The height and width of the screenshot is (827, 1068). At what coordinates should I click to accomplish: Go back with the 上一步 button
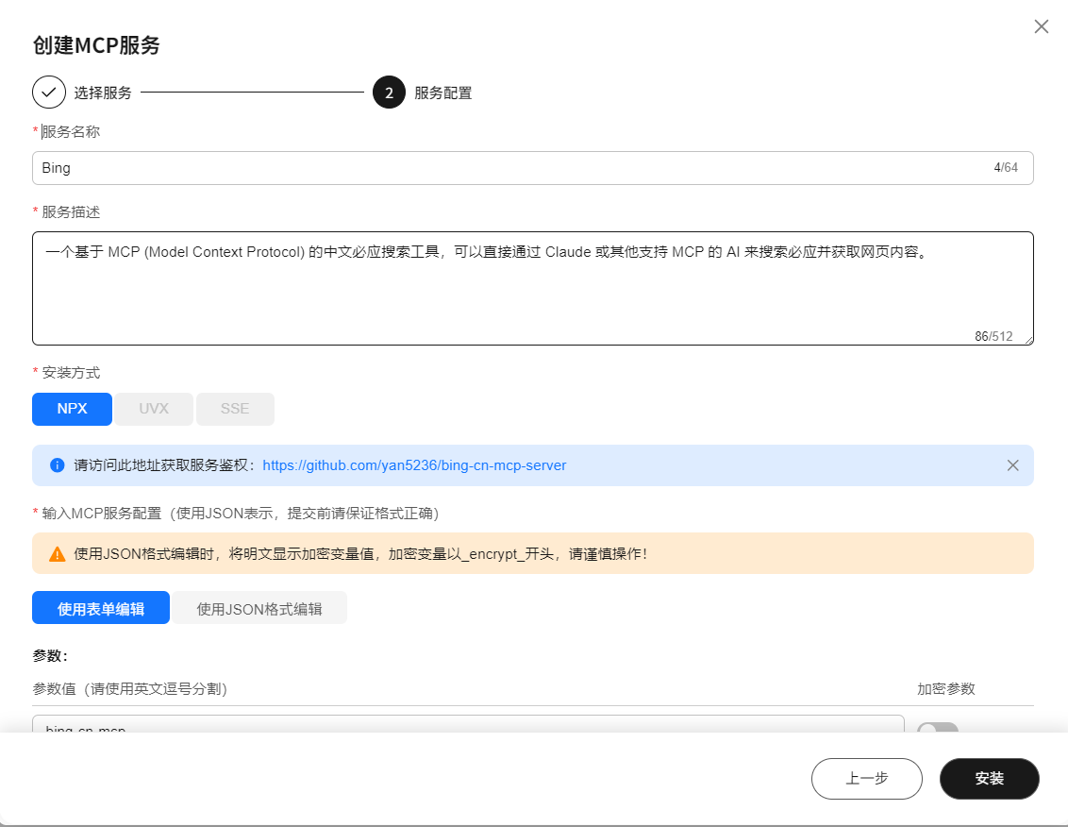(866, 779)
